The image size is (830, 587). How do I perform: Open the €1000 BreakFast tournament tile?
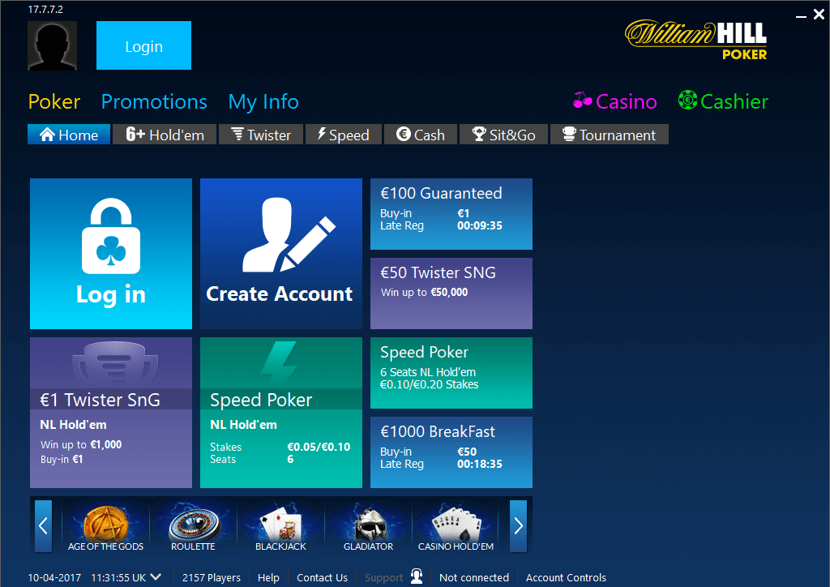[451, 452]
